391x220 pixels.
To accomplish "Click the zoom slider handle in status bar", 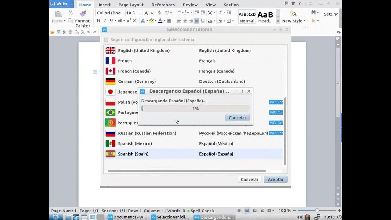I will point(317,211).
